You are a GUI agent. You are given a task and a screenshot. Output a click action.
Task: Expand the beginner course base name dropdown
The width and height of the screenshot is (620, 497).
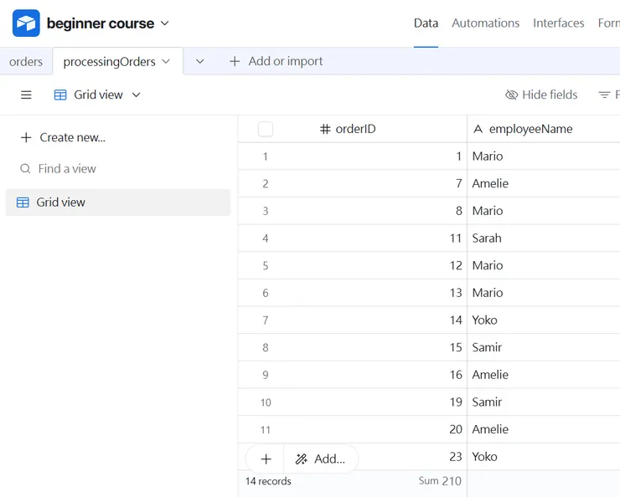(x=164, y=23)
